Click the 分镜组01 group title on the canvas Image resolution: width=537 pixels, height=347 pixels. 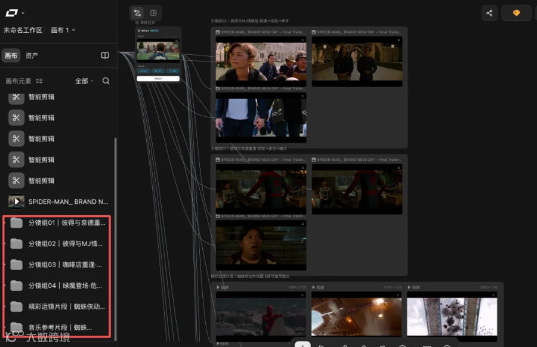pyautogui.click(x=249, y=148)
